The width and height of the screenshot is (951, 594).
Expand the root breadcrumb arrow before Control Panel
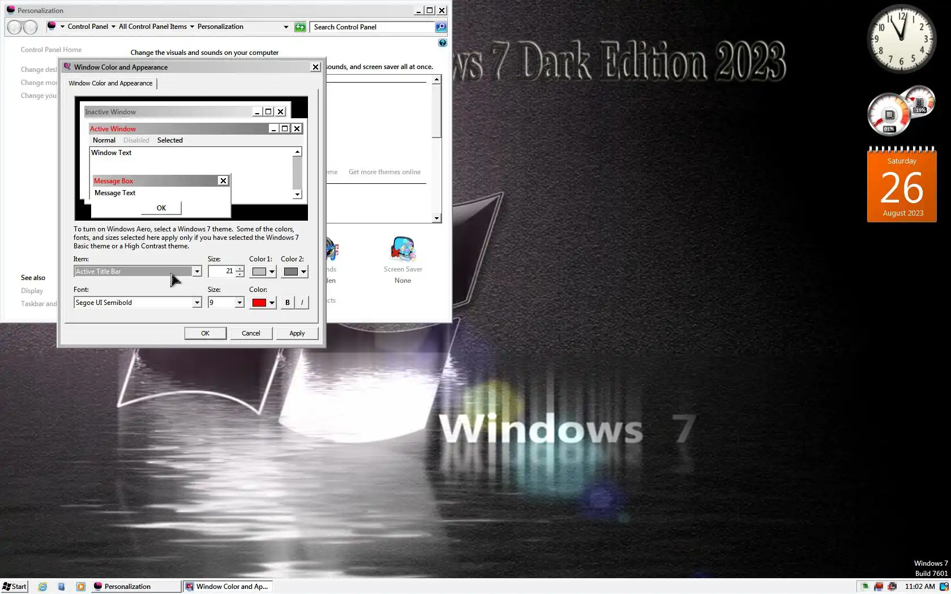62,27
